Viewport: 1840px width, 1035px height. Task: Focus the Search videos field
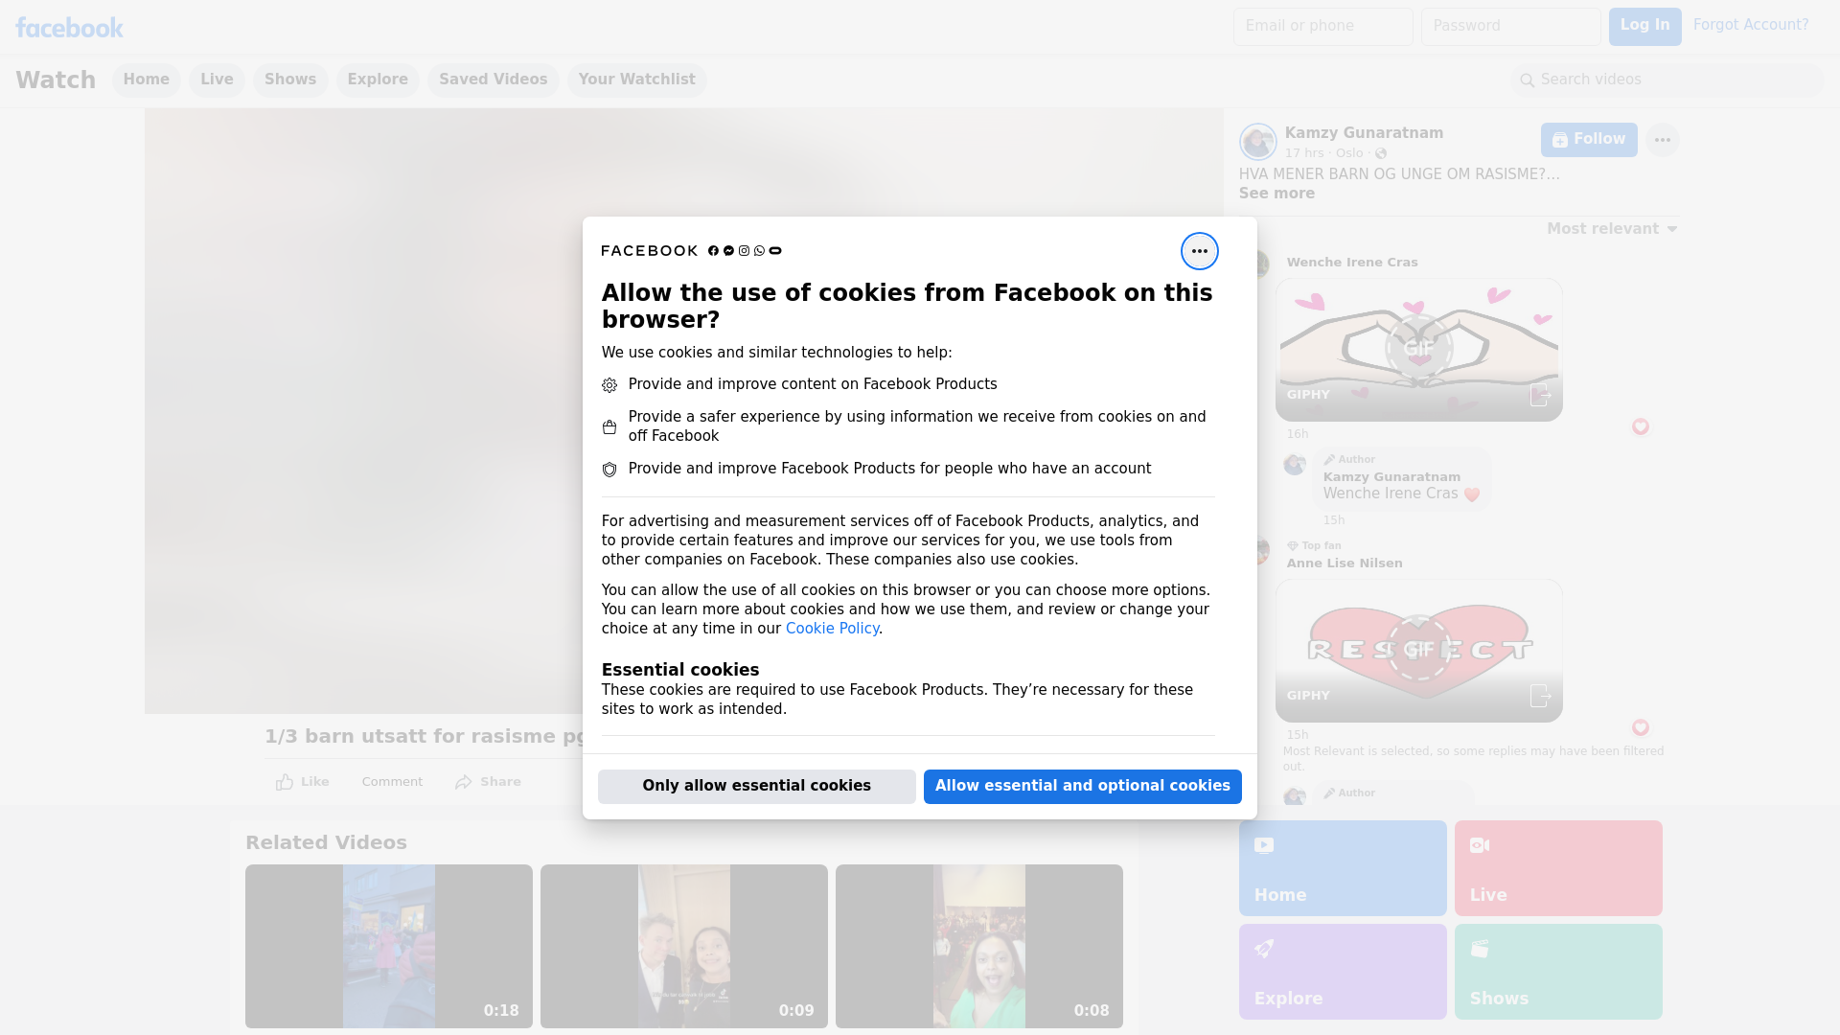point(1667,80)
